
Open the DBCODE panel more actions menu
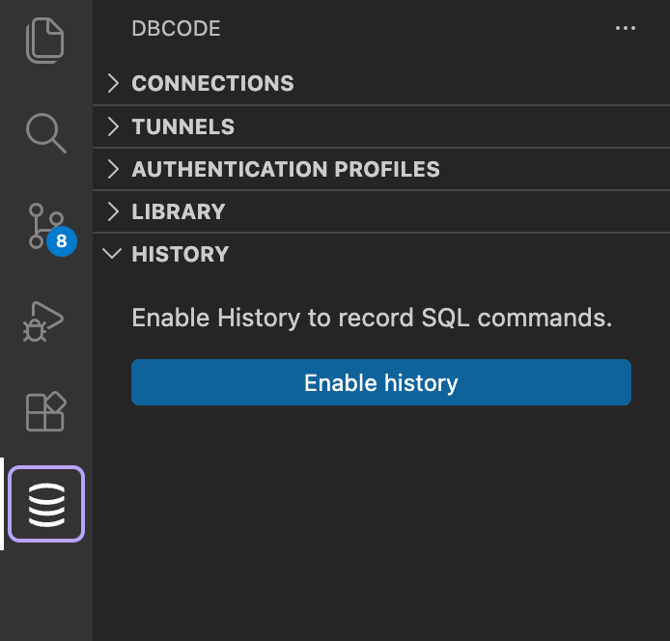click(626, 28)
